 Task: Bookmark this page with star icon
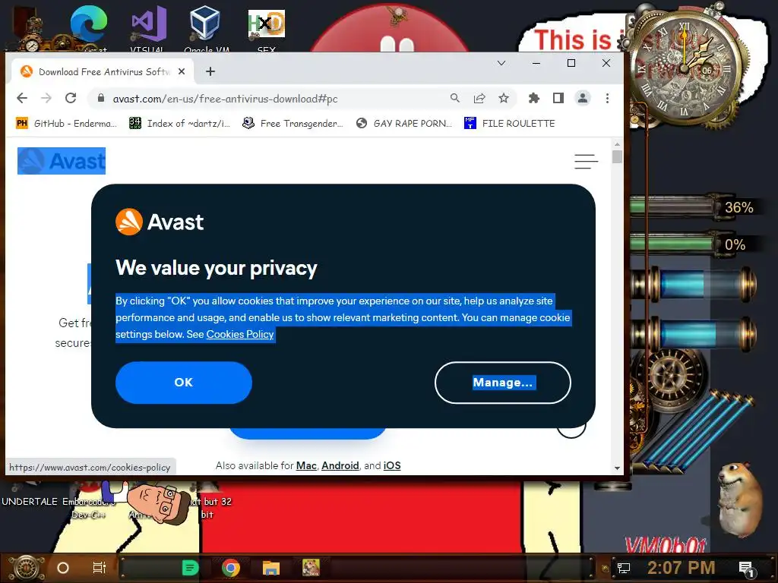[504, 98]
